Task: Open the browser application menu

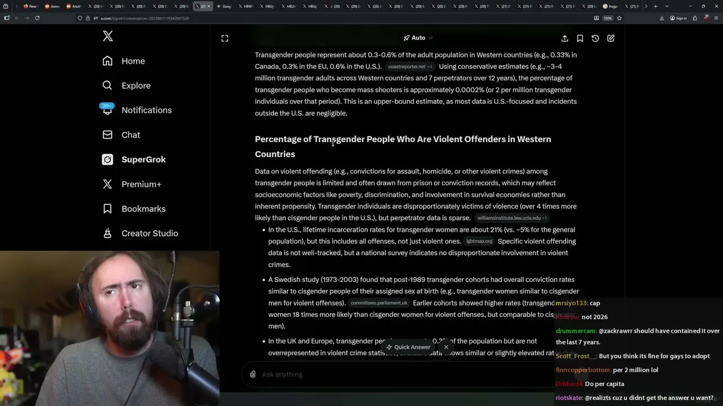Action: [716, 18]
